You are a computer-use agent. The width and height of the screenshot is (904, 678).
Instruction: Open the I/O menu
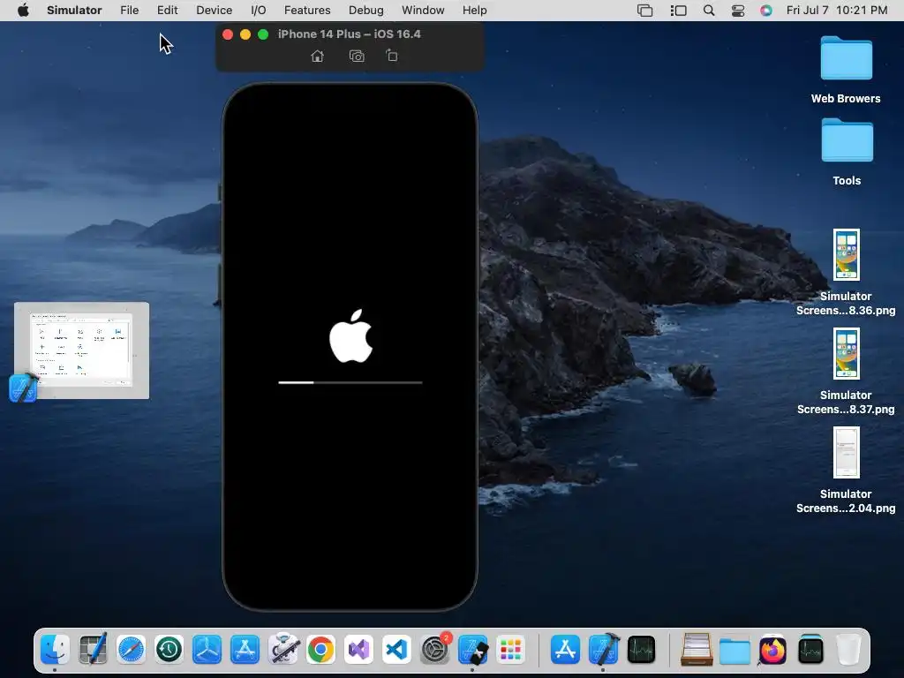coord(259,10)
